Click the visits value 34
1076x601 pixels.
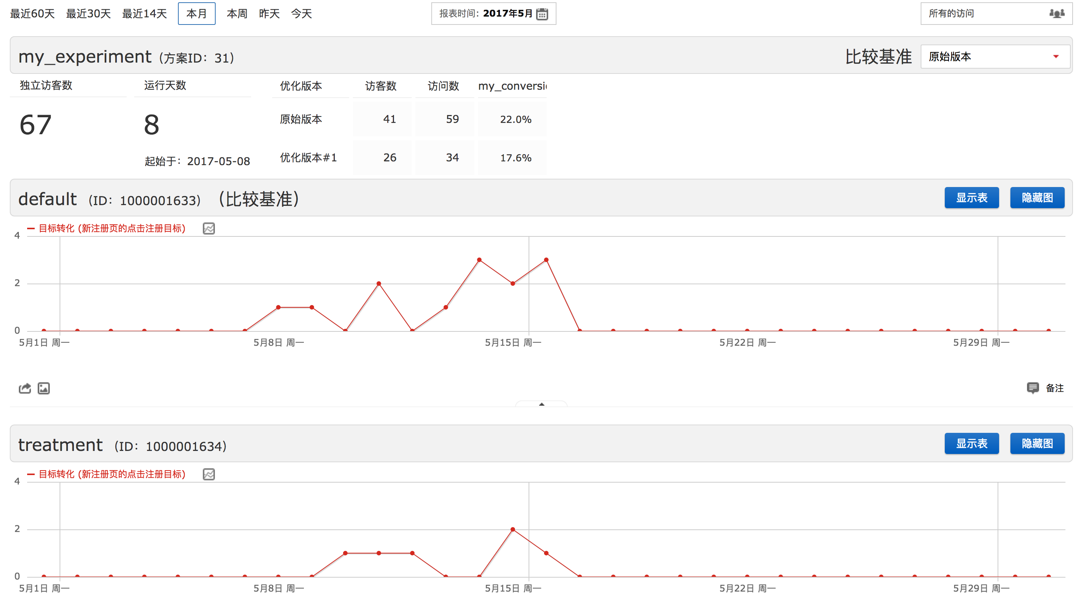(452, 158)
